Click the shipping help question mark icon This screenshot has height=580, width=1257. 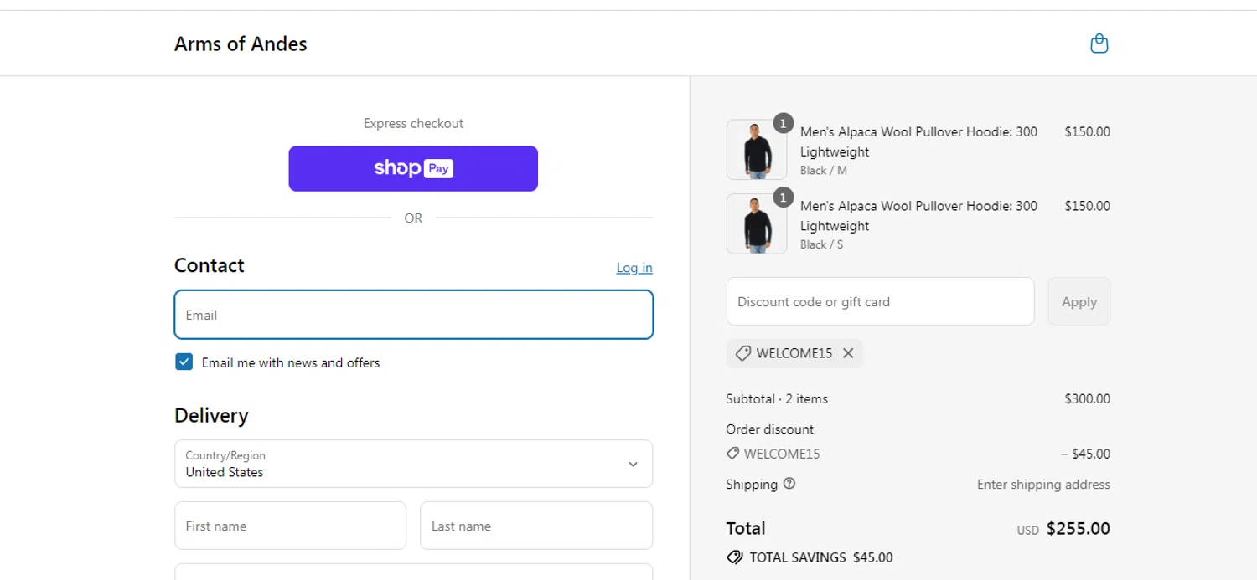click(x=789, y=484)
